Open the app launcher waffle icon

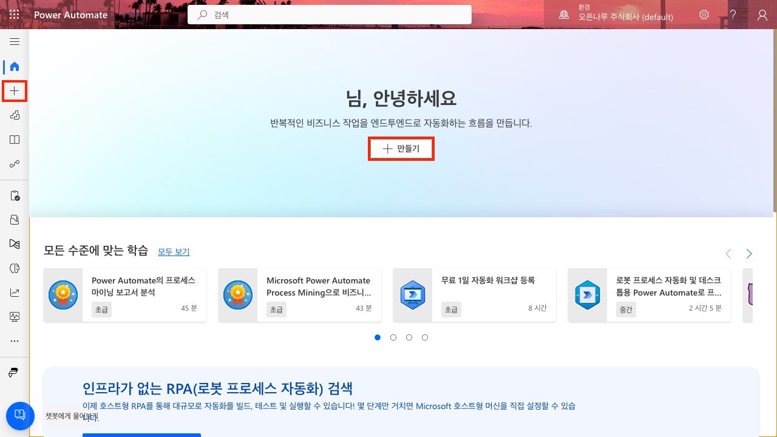tap(15, 15)
